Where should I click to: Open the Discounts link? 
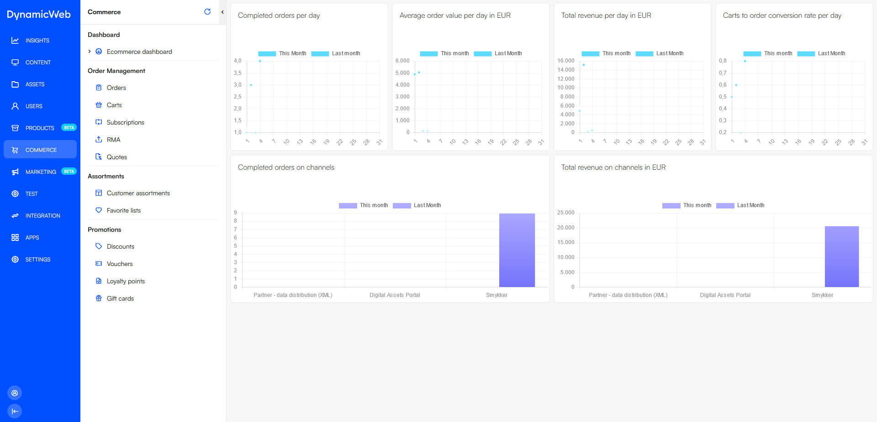click(121, 246)
